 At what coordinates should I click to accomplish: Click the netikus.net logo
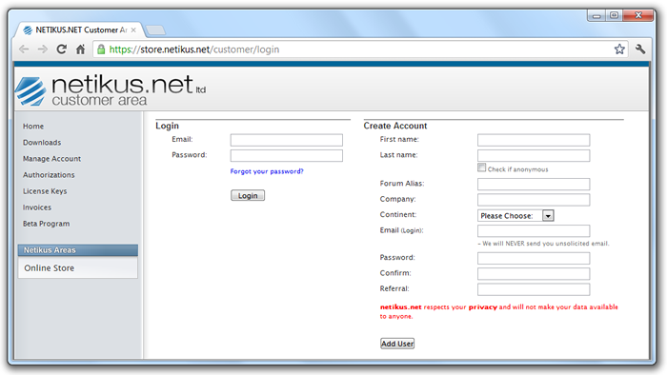(x=111, y=90)
